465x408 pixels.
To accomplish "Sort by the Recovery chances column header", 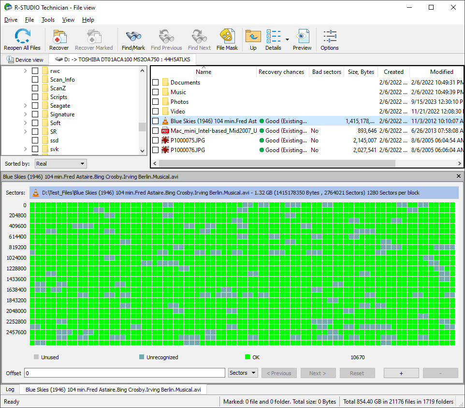I will click(281, 72).
